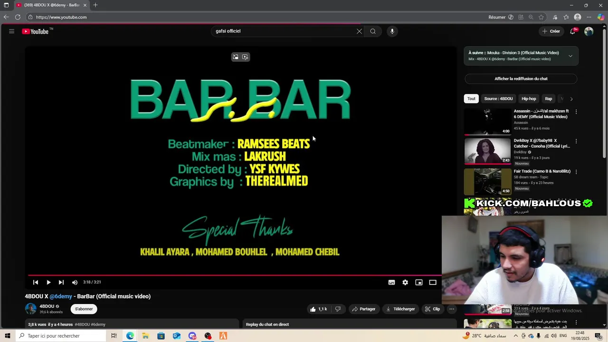Open the Assassin al makhzen video thumbnail

[487, 122]
